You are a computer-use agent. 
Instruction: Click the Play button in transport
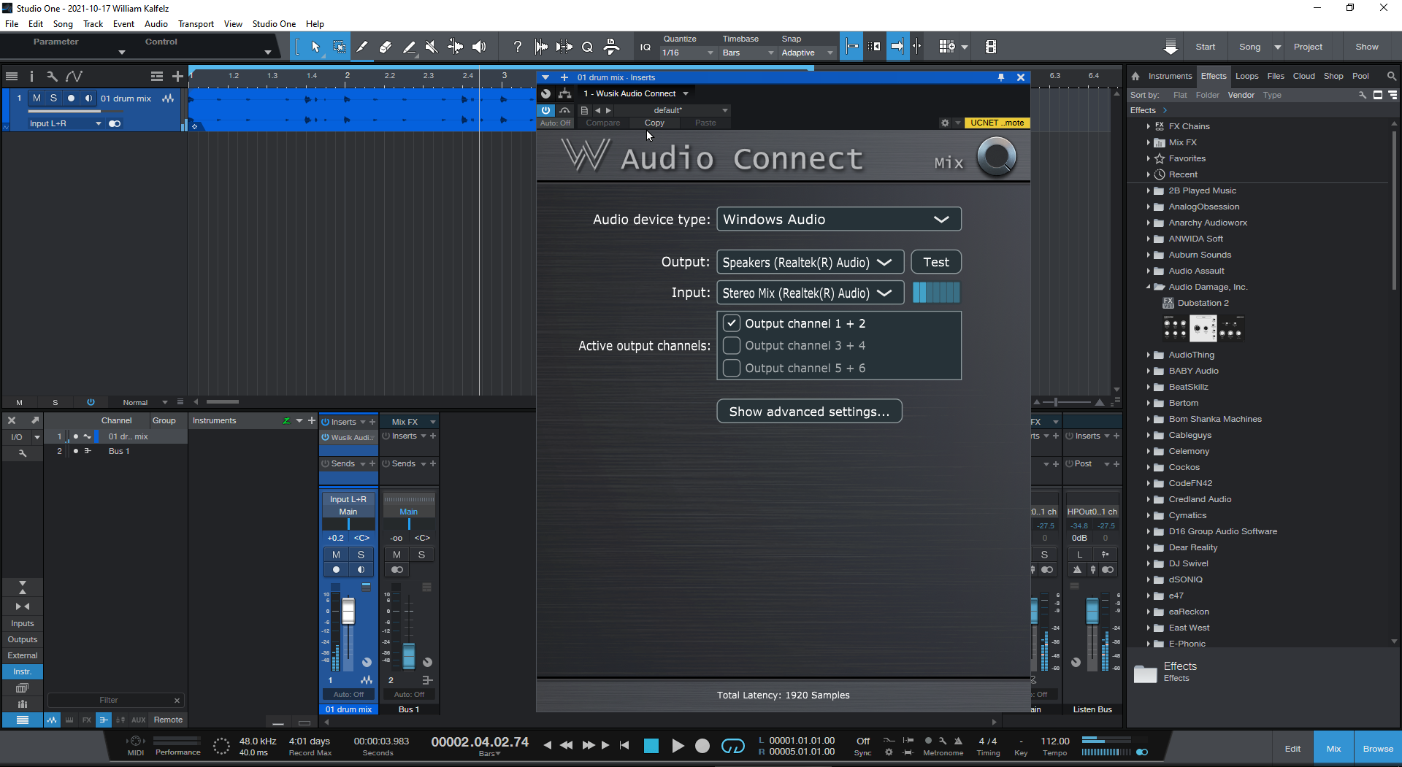pyautogui.click(x=677, y=745)
